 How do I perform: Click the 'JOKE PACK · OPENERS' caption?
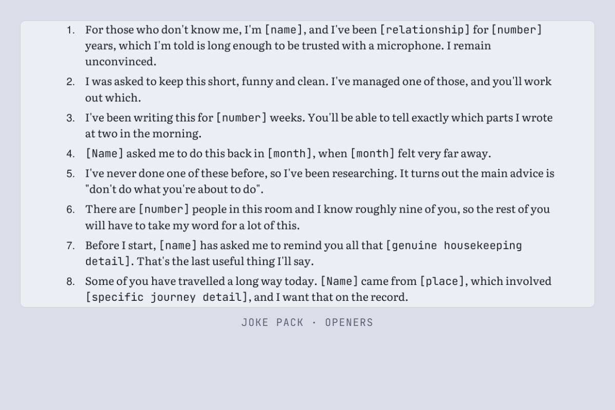pyautogui.click(x=307, y=322)
